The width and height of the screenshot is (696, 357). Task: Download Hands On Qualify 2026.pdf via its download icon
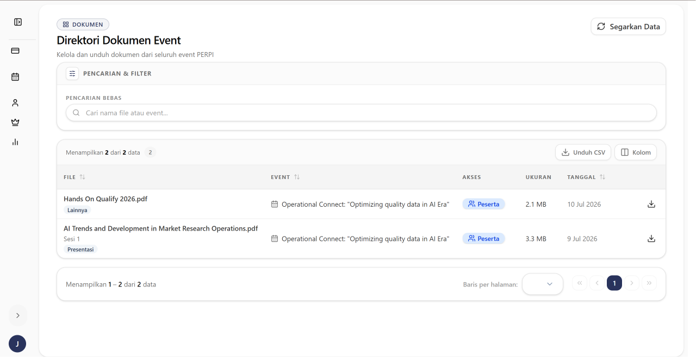(651, 204)
